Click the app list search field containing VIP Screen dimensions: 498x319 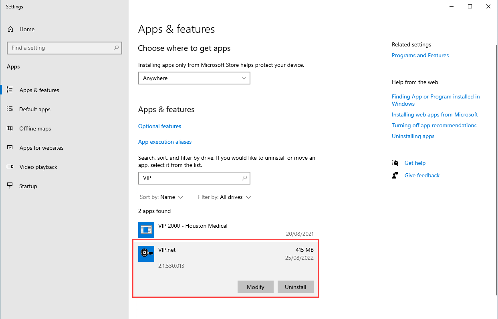(194, 178)
